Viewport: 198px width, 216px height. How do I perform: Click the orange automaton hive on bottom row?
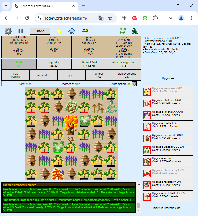coord(58,174)
